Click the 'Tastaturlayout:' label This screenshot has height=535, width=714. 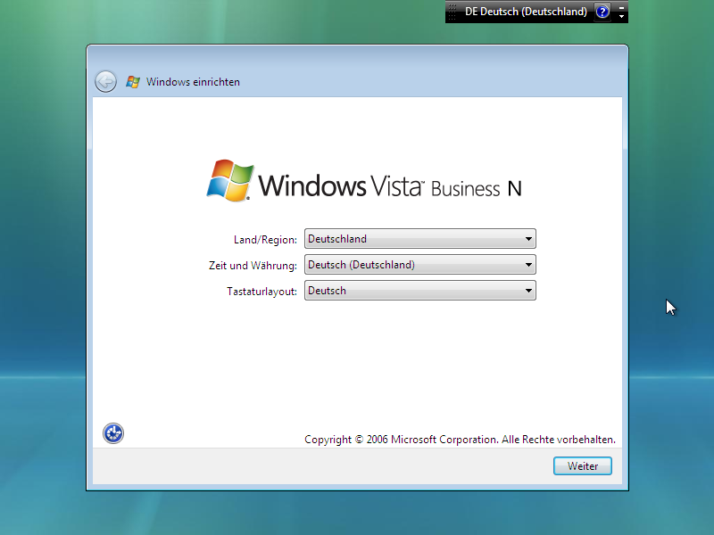pyautogui.click(x=262, y=292)
